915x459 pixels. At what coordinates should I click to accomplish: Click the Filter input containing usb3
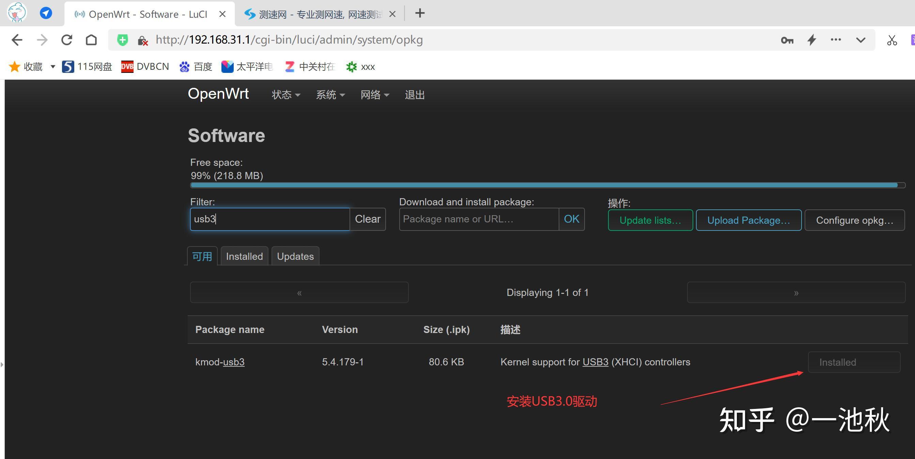[269, 219]
